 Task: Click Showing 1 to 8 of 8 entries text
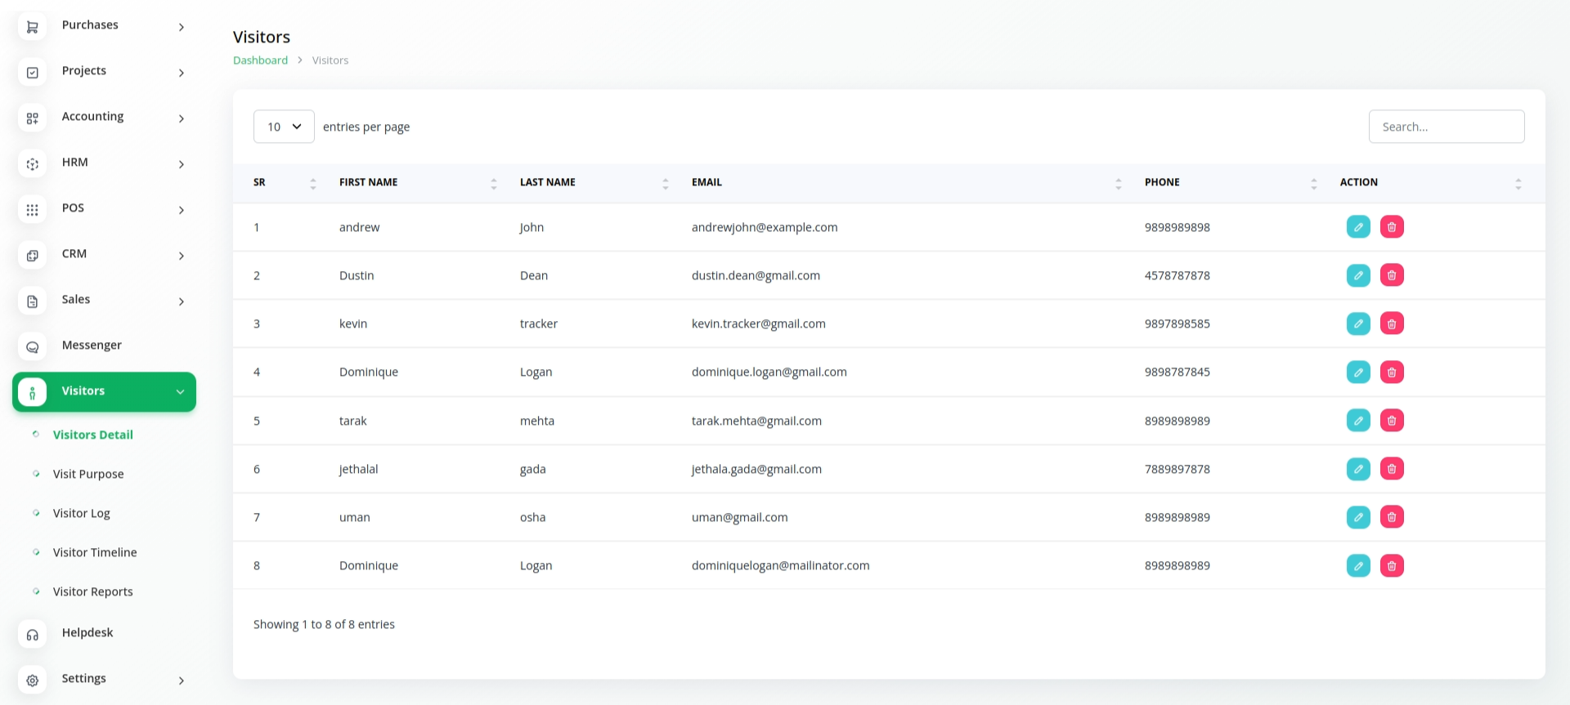[x=324, y=624]
